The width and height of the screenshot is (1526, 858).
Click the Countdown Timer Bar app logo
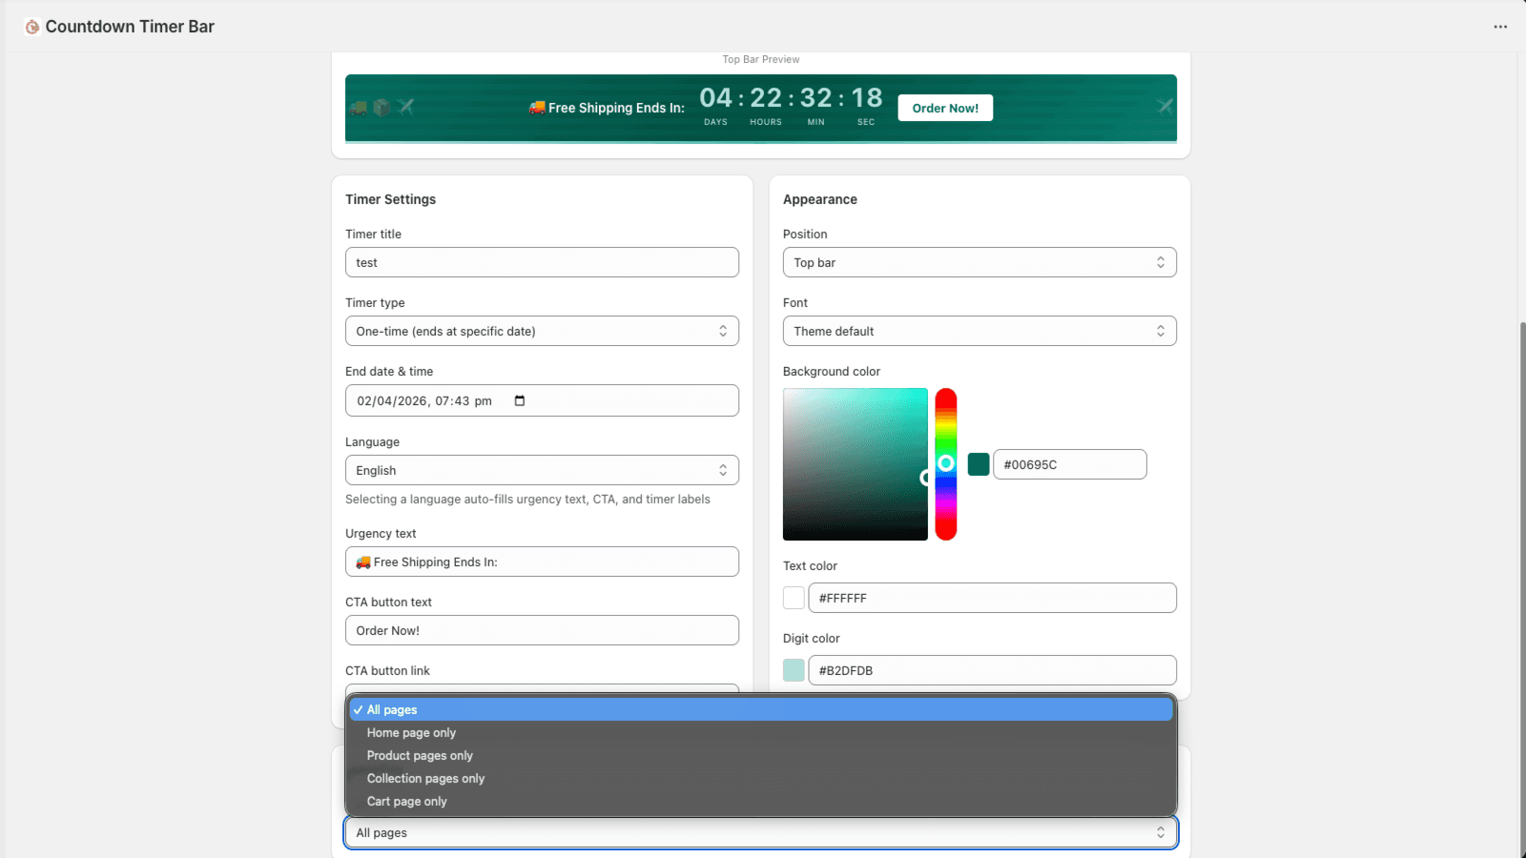click(x=32, y=27)
